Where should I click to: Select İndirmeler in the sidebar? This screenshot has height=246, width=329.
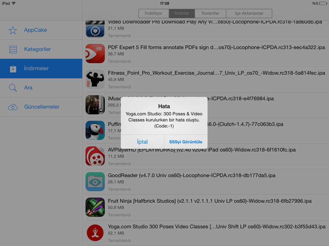pyautogui.click(x=41, y=68)
